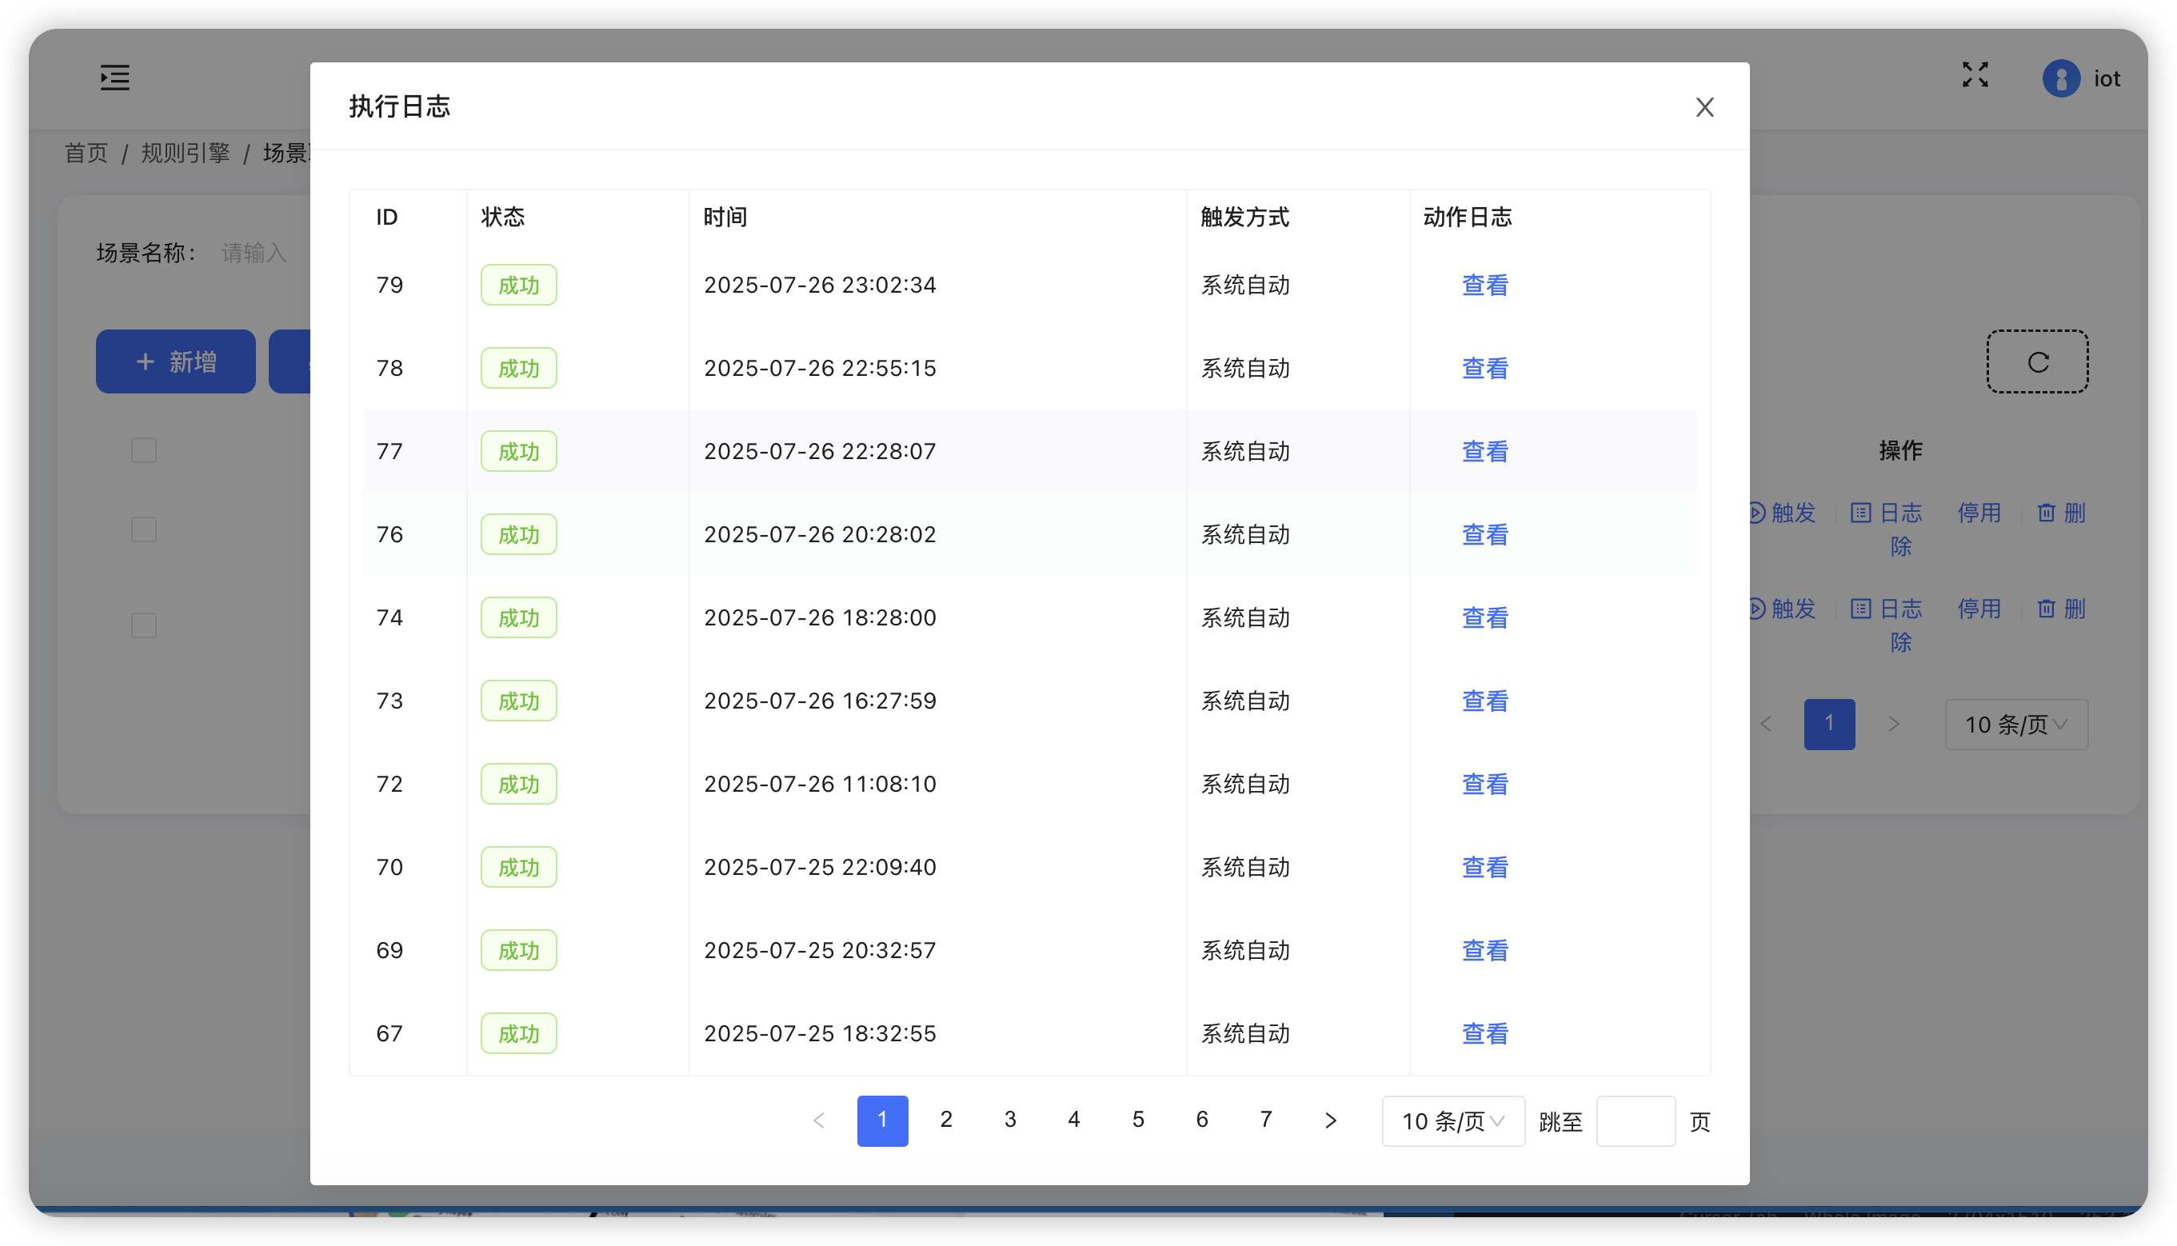Toggle the sidebar menu collapse icon
Image resolution: width=2177 pixels, height=1246 pixels.
(x=114, y=78)
